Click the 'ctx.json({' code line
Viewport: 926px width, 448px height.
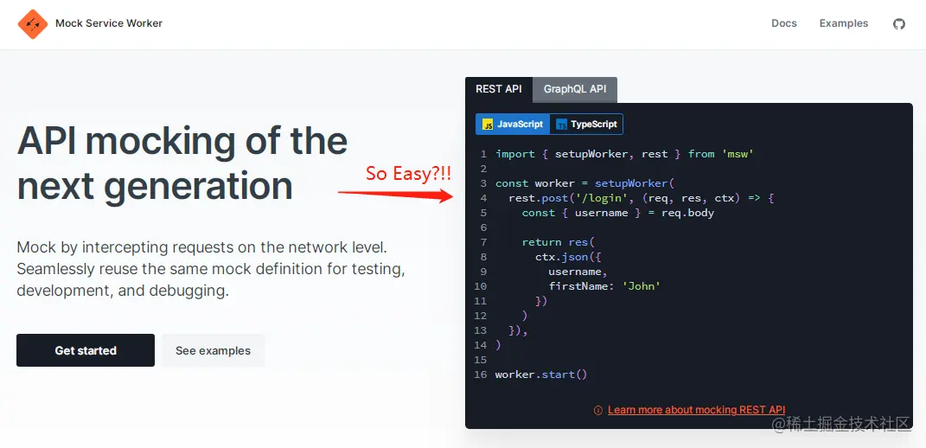pyautogui.click(x=568, y=257)
